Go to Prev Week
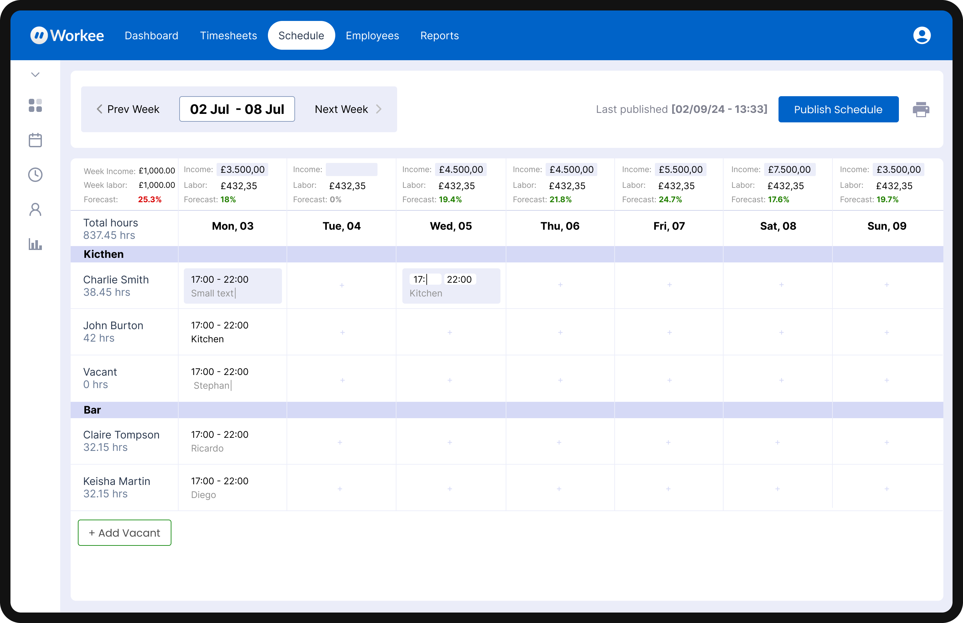The width and height of the screenshot is (963, 623). tap(128, 109)
